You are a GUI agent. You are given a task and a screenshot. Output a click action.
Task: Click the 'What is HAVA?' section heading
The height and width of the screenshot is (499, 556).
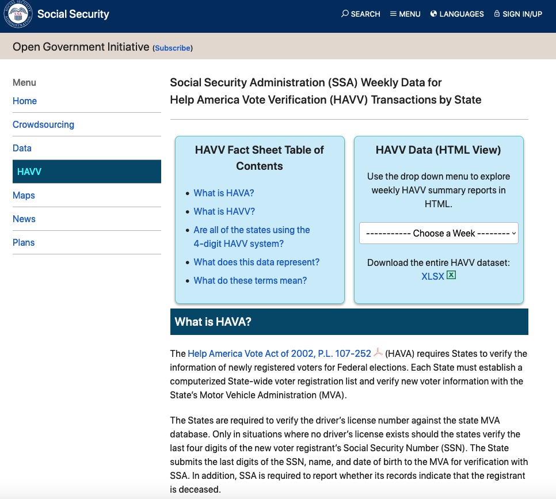213,322
